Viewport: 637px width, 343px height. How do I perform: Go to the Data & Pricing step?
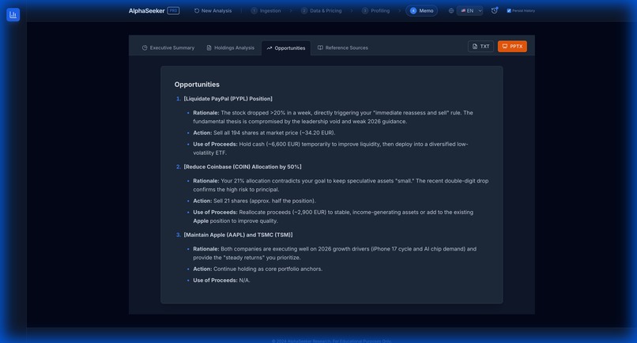[x=322, y=11]
